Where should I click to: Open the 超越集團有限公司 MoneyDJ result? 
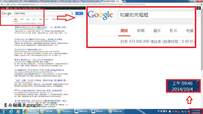pyautogui.click(x=39, y=70)
